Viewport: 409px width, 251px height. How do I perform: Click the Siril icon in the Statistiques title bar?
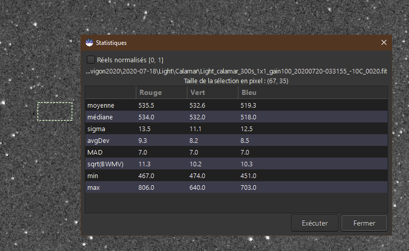point(89,43)
